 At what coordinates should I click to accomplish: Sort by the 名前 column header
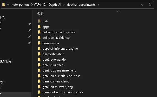(x=40, y=14)
